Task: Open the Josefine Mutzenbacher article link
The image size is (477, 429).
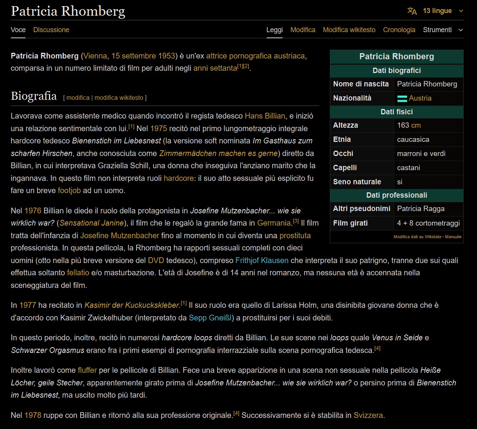Action: (x=120, y=236)
